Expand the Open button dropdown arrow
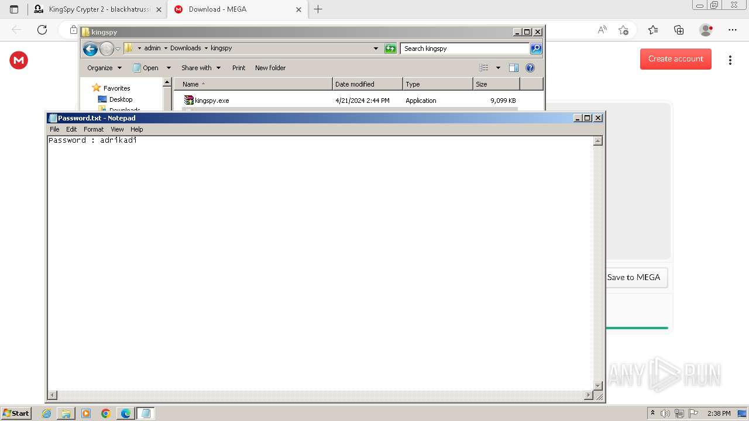This screenshot has width=749, height=421. pos(169,68)
